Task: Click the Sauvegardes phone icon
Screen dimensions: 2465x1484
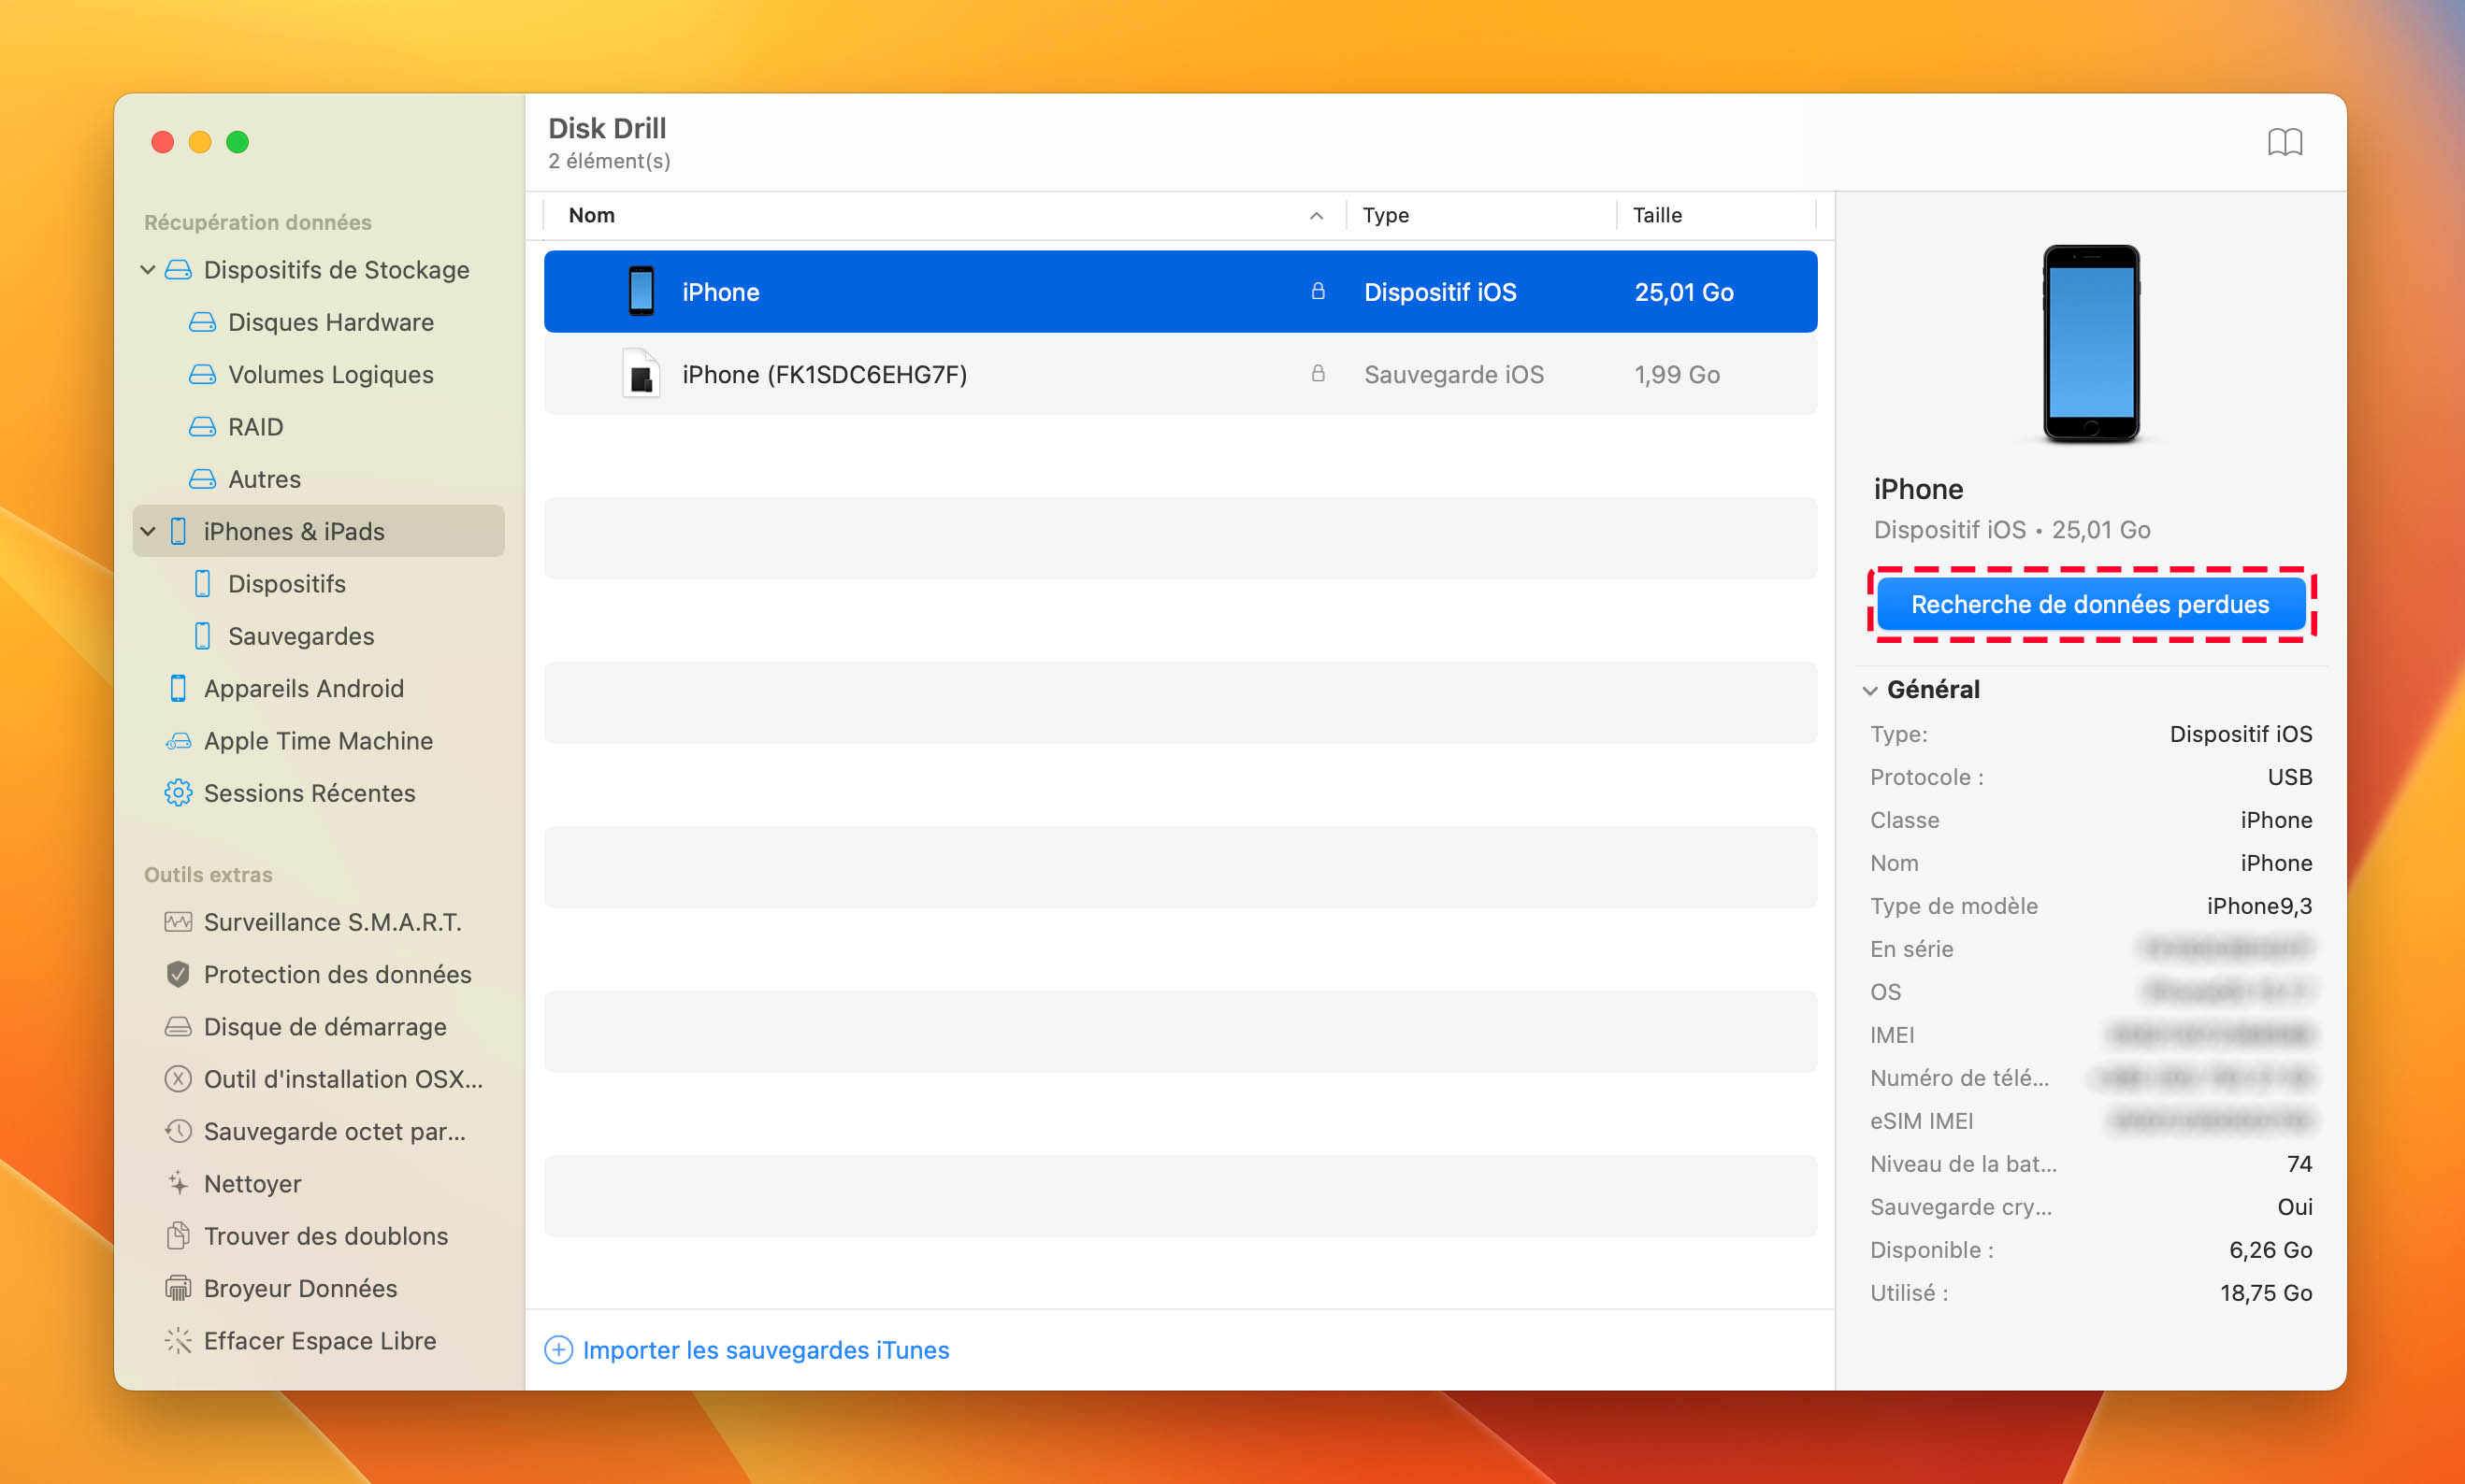Action: [202, 636]
